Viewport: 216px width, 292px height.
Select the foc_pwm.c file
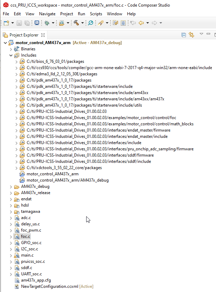[31, 230]
